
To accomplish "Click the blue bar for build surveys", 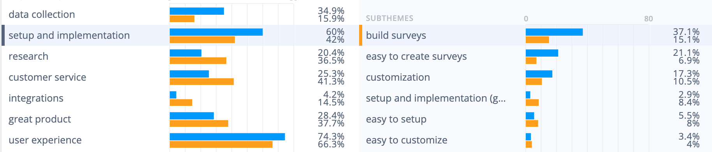I will (554, 32).
